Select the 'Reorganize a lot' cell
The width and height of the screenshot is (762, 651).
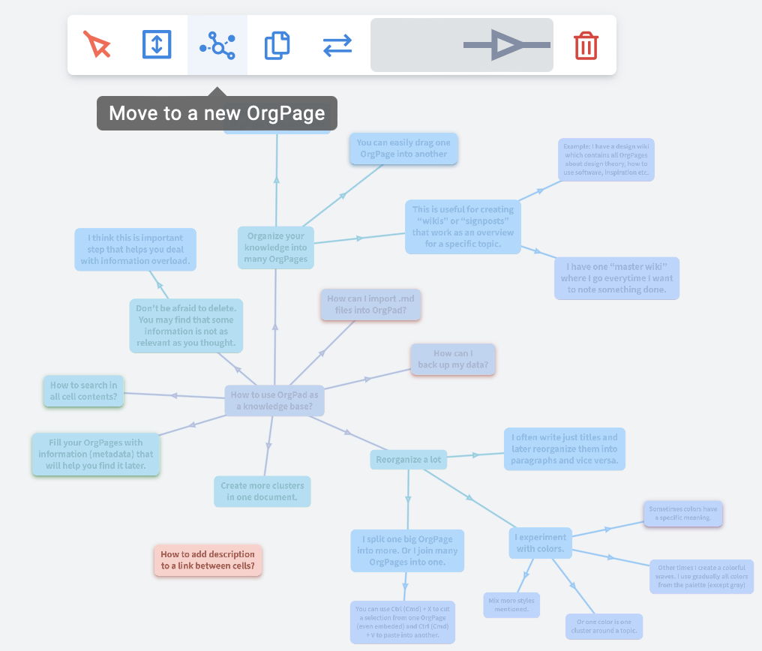tap(408, 460)
